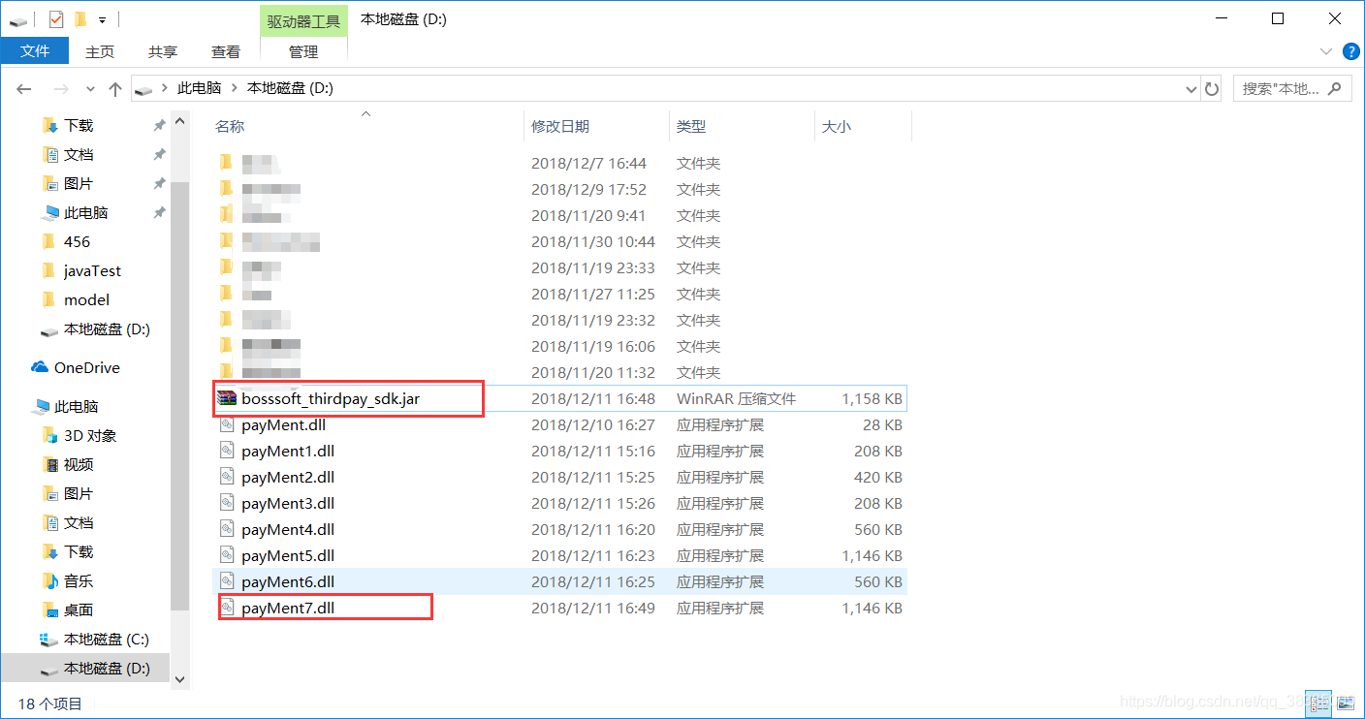Click the 3D 对象 cube icon
The width and height of the screenshot is (1365, 719).
coord(50,435)
